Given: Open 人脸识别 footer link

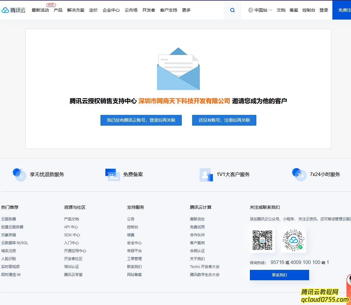Looking at the screenshot, I should point(9,259).
